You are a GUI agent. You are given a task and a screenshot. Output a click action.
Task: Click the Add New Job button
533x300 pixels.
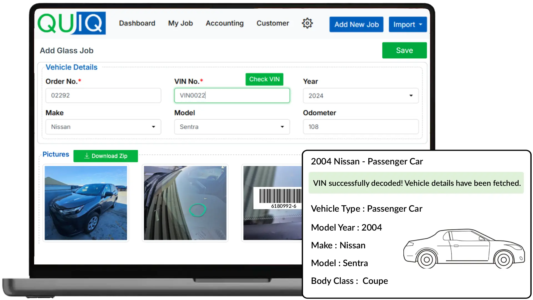(x=356, y=24)
